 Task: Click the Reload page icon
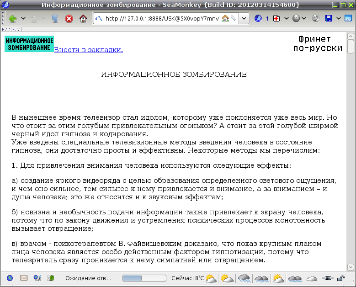pos(55,19)
